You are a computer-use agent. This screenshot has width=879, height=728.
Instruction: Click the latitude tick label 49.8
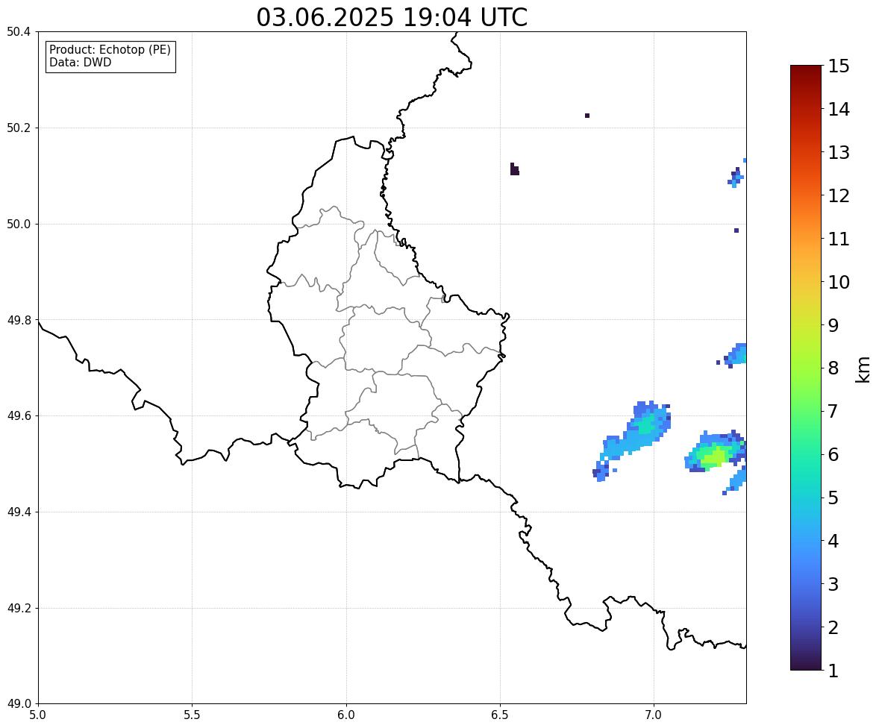click(19, 320)
